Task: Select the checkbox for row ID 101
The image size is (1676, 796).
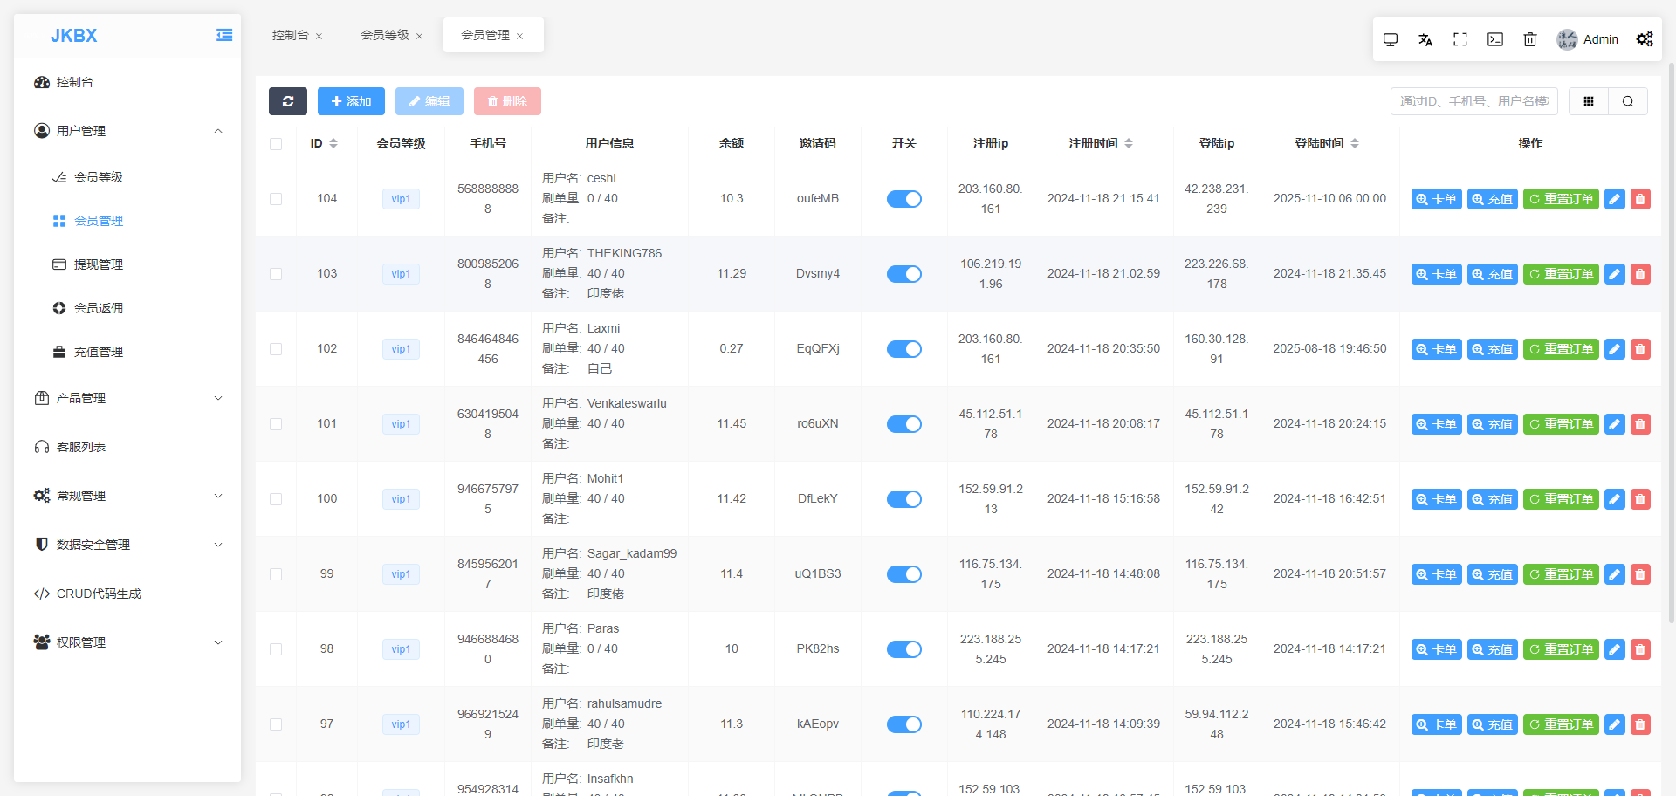Action: [x=276, y=424]
